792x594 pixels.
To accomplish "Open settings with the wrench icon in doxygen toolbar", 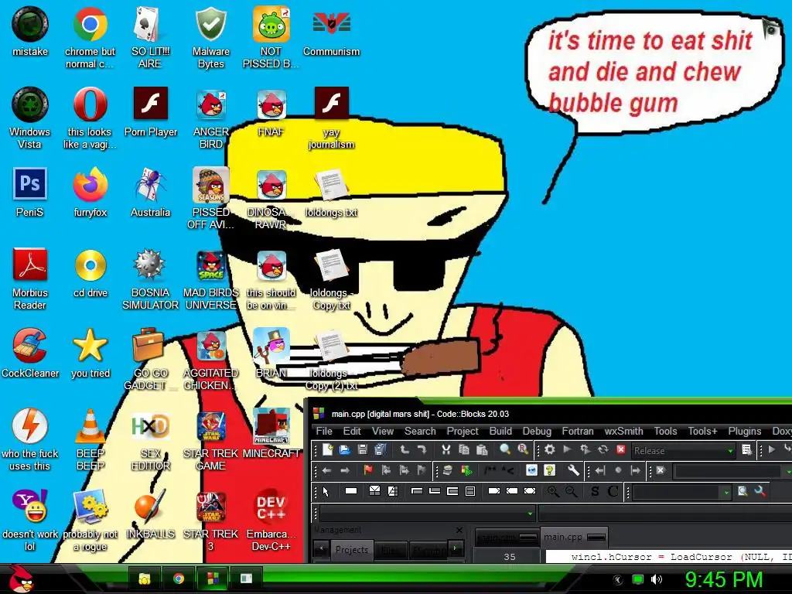I will tap(573, 470).
